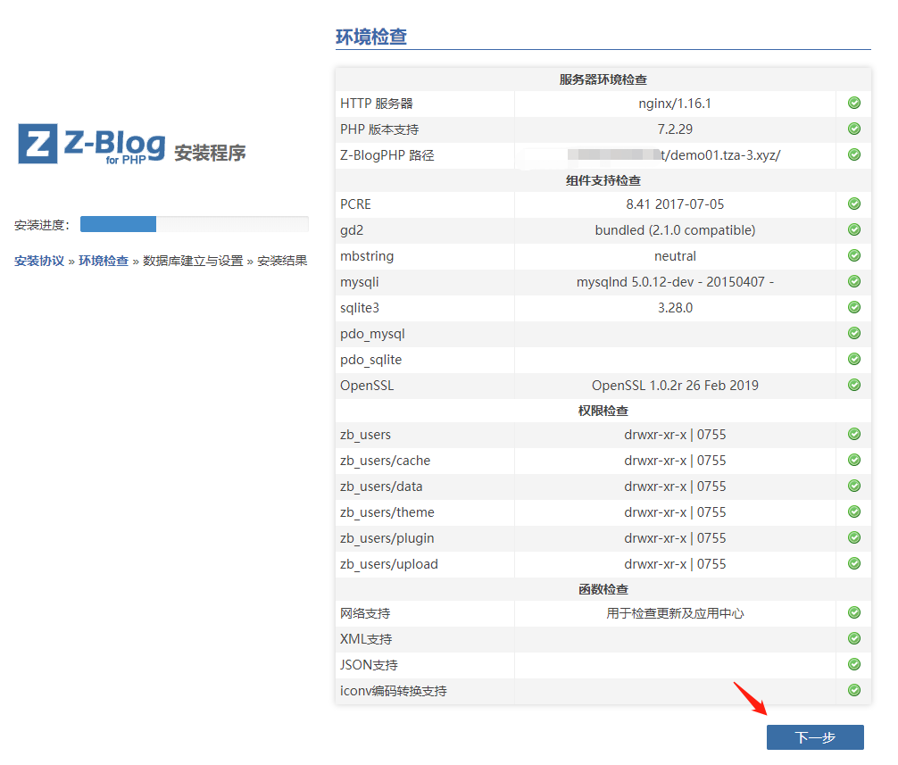Viewport: 898px width, 765px height.
Task: Click the JSON支持 row label
Action: 369,665
